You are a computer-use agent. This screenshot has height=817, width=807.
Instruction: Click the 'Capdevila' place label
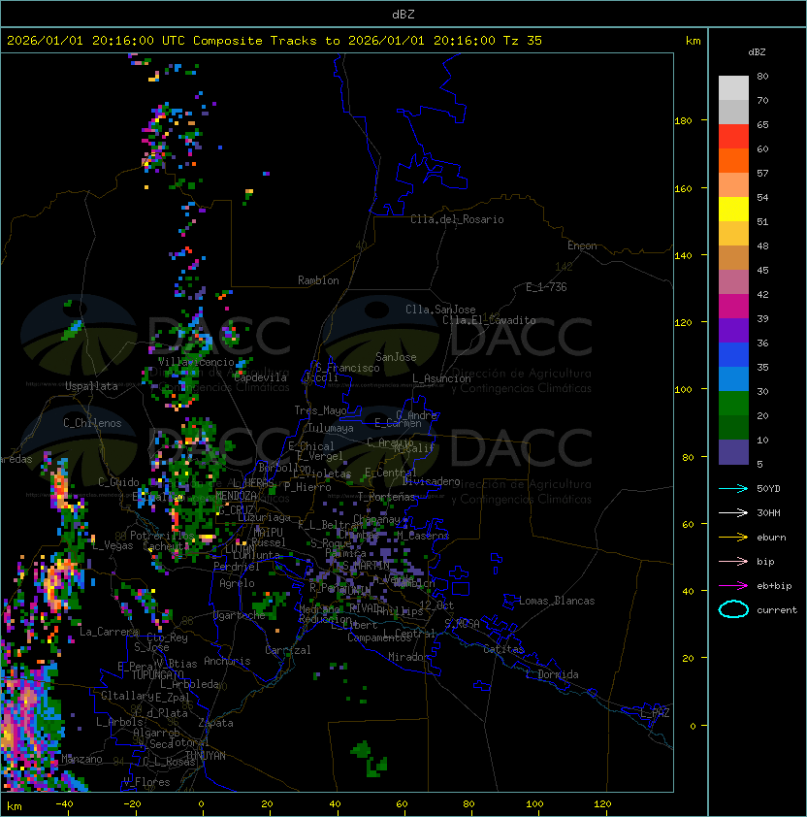click(260, 377)
